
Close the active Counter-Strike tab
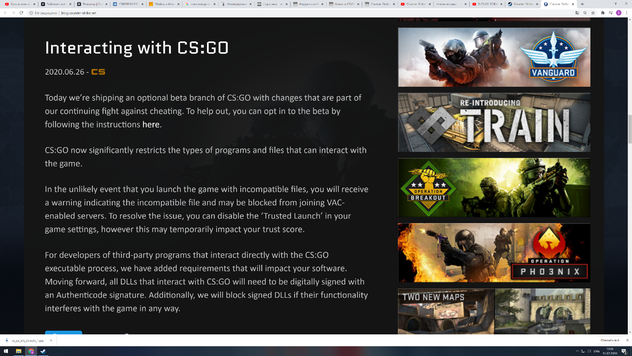572,4
